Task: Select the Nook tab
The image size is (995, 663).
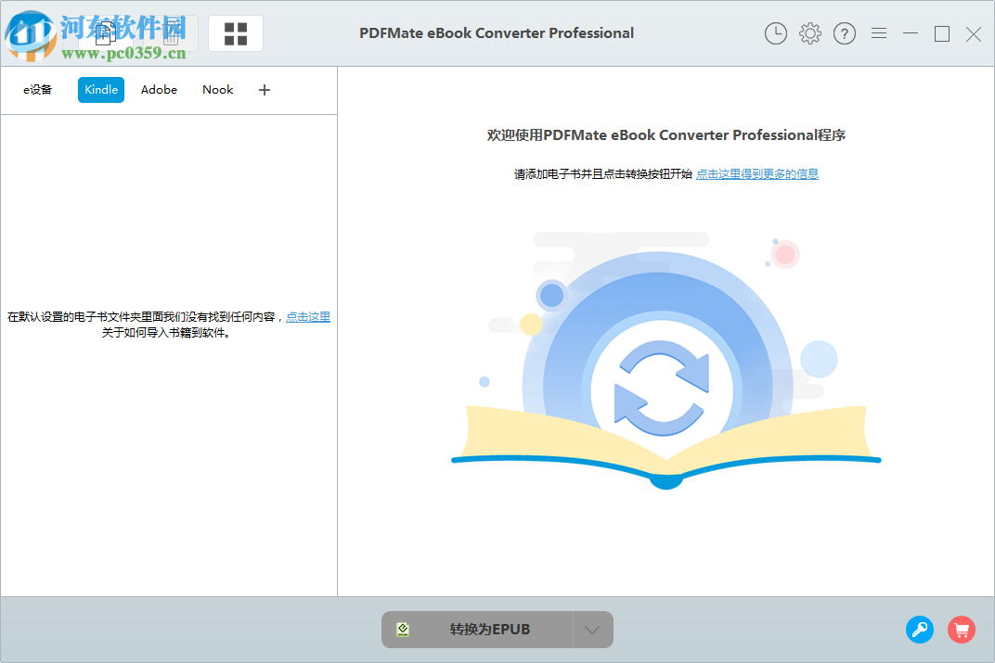Action: (x=217, y=89)
